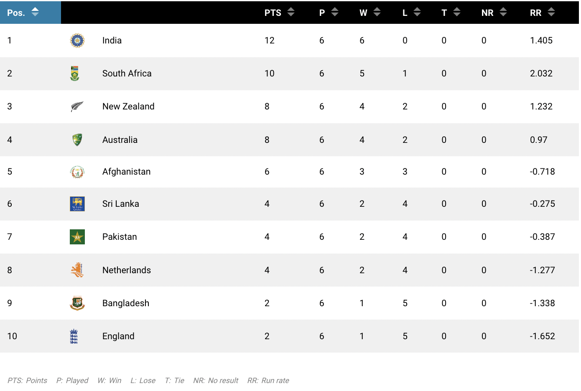581x391 pixels.
Task: Open the Bangladesh team page link
Action: tap(126, 303)
